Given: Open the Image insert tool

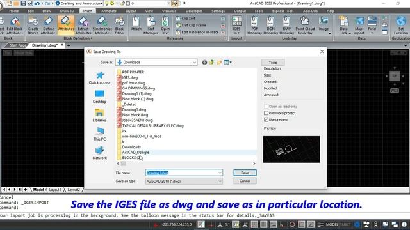Looking at the screenshot, I should click(x=324, y=24).
